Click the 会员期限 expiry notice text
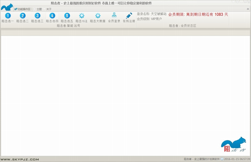 (x=198, y=14)
